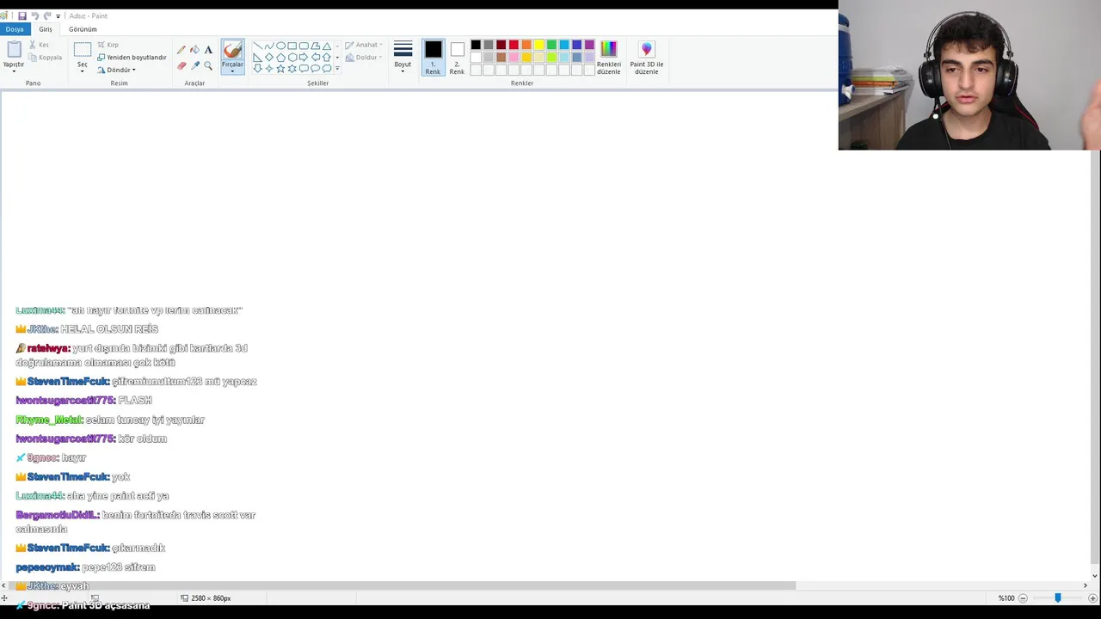Pick the rounded rectangle shape
The image size is (1101, 619).
304,46
